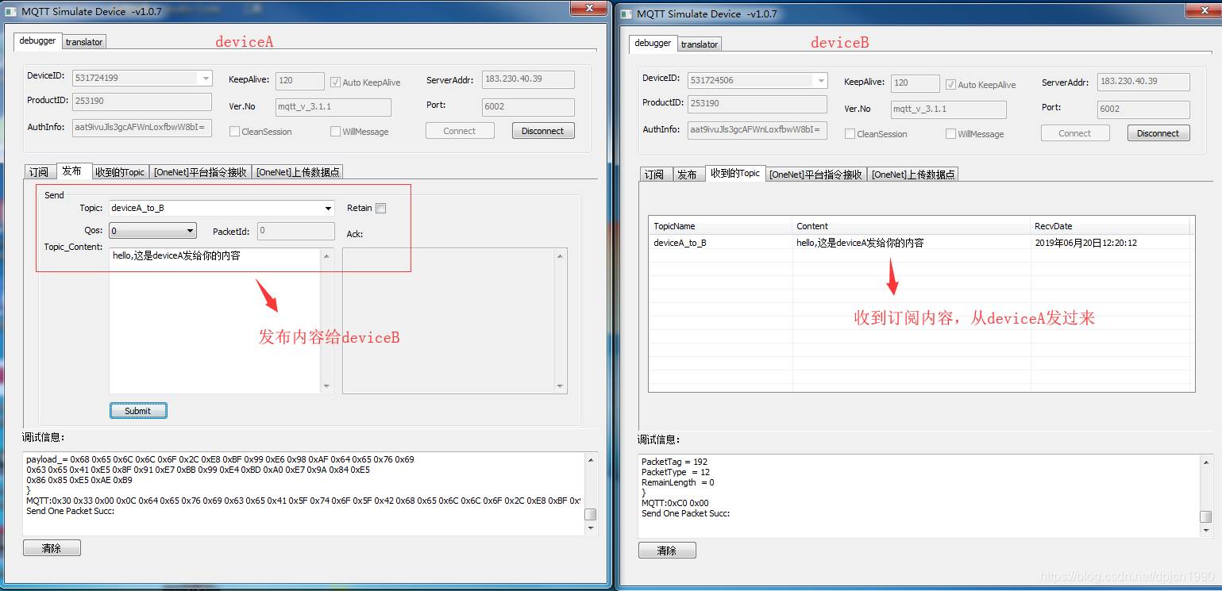Click KeepAlive field 120 in deviceB
This screenshot has height=591, width=1222.
(x=916, y=83)
